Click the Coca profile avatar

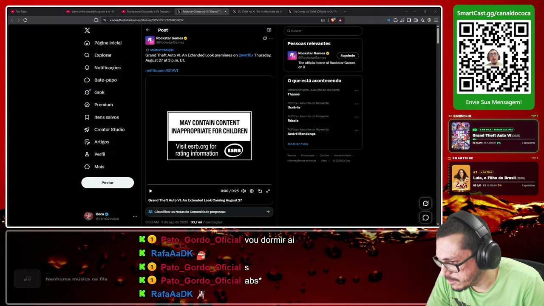(88, 216)
